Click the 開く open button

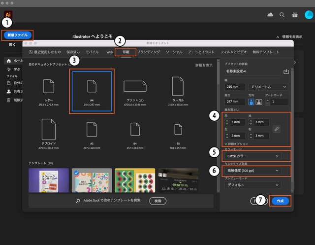click(12, 45)
